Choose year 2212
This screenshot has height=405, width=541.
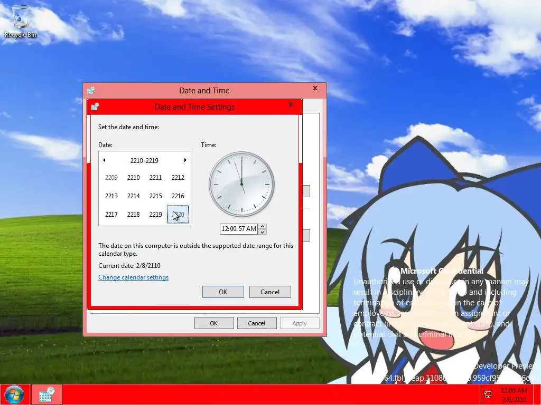178,177
